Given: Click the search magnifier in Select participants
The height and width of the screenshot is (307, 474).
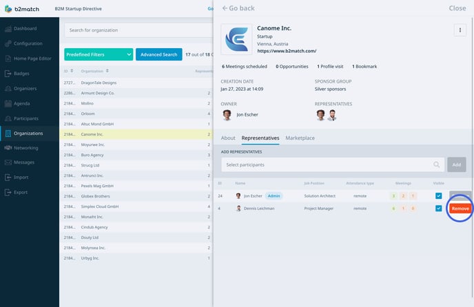Looking at the screenshot, I should 437,165.
